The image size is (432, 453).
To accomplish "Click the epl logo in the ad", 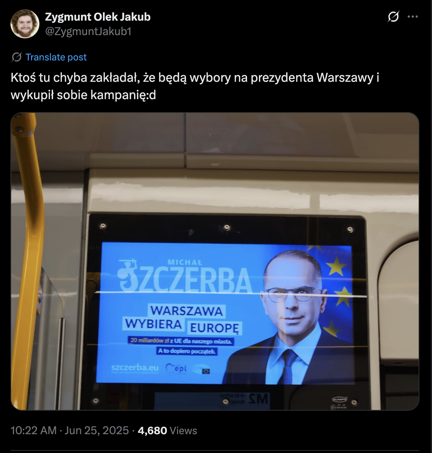I will point(176,368).
